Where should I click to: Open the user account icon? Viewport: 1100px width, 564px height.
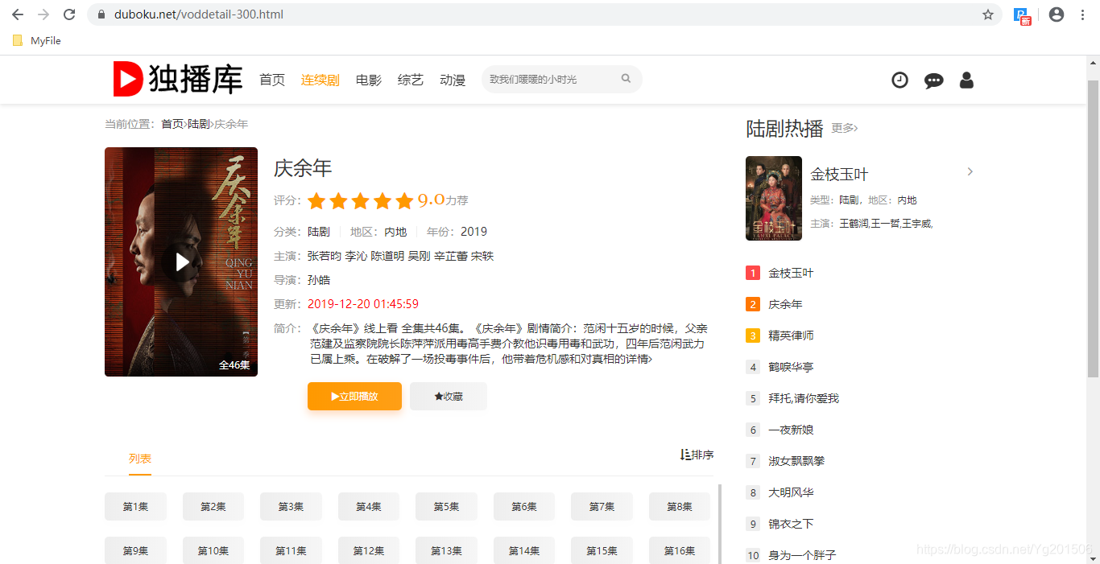[966, 80]
